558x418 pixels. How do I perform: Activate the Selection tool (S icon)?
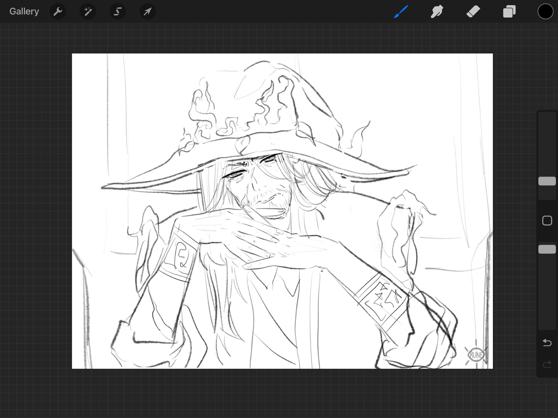[118, 11]
